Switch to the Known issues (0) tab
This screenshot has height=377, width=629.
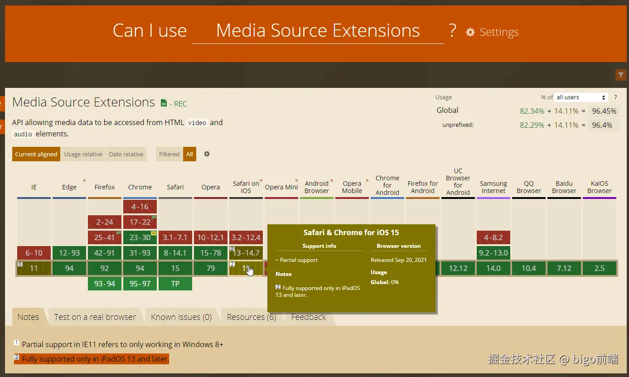click(181, 317)
